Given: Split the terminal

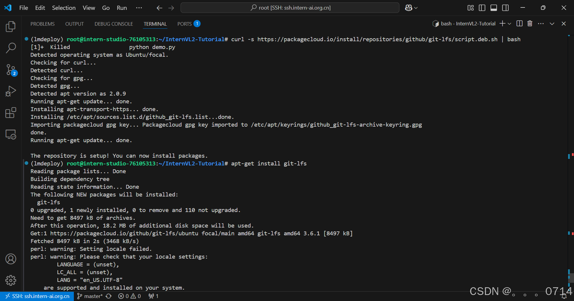Looking at the screenshot, I should point(520,24).
